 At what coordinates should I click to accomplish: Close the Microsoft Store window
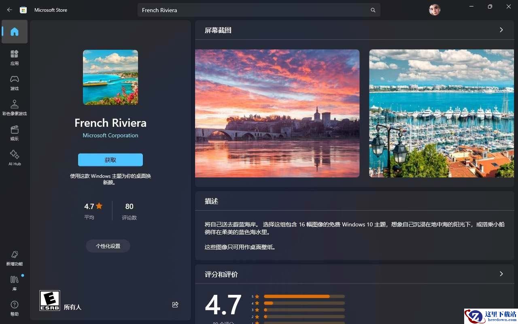coord(509,6)
